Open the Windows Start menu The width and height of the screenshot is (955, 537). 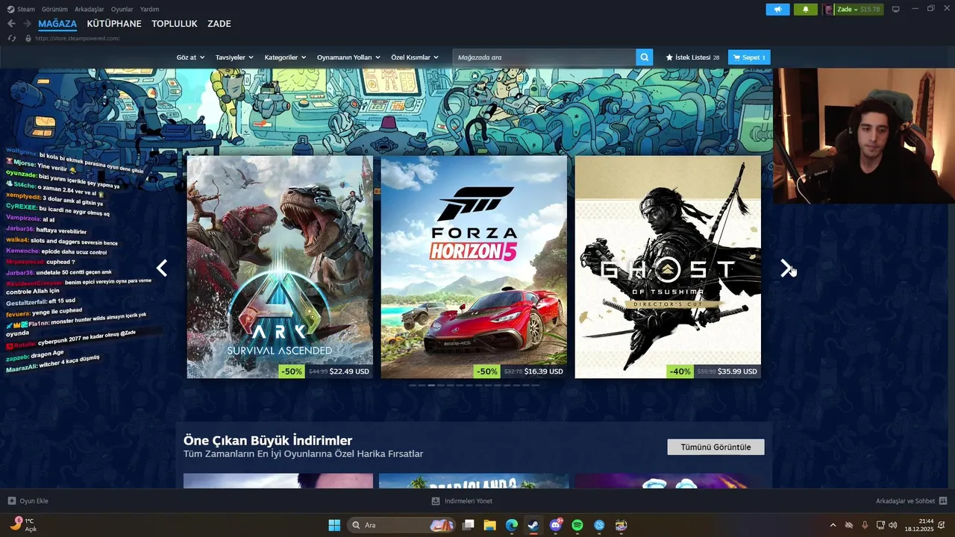pos(334,525)
